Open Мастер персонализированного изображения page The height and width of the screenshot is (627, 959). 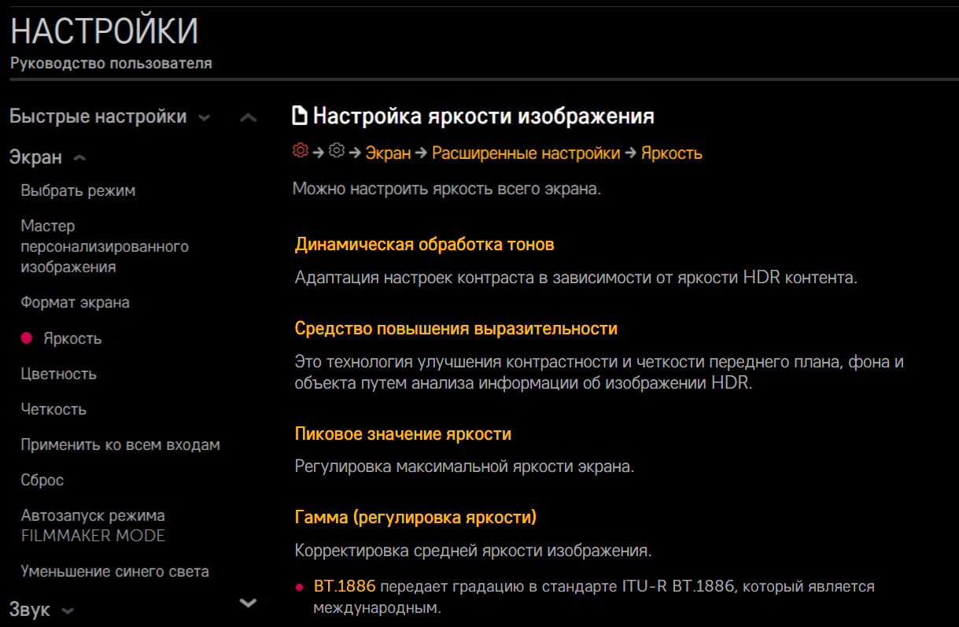[104, 246]
